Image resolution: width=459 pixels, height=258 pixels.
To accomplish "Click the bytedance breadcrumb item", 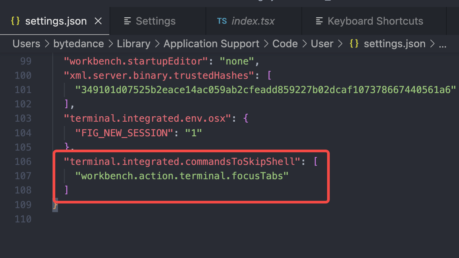I will pos(78,44).
